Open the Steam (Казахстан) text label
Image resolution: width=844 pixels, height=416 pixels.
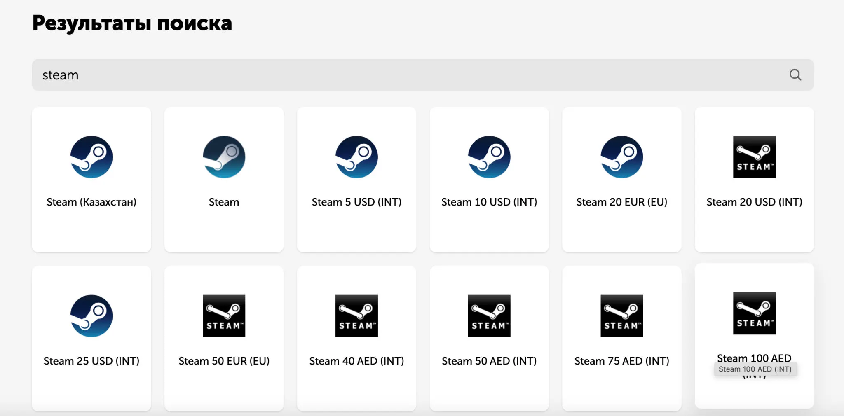coord(91,202)
